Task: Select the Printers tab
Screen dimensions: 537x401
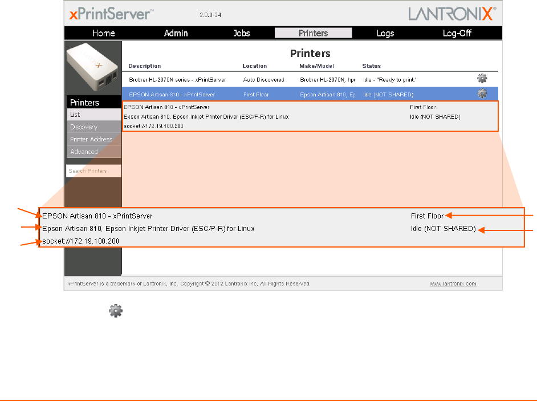Action: tap(313, 33)
